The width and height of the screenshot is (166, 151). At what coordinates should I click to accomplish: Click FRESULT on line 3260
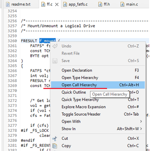click(x=29, y=41)
